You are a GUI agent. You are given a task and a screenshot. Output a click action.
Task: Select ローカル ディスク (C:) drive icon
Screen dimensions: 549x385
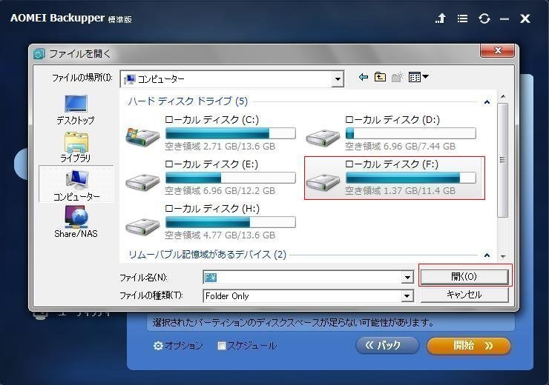click(x=142, y=137)
